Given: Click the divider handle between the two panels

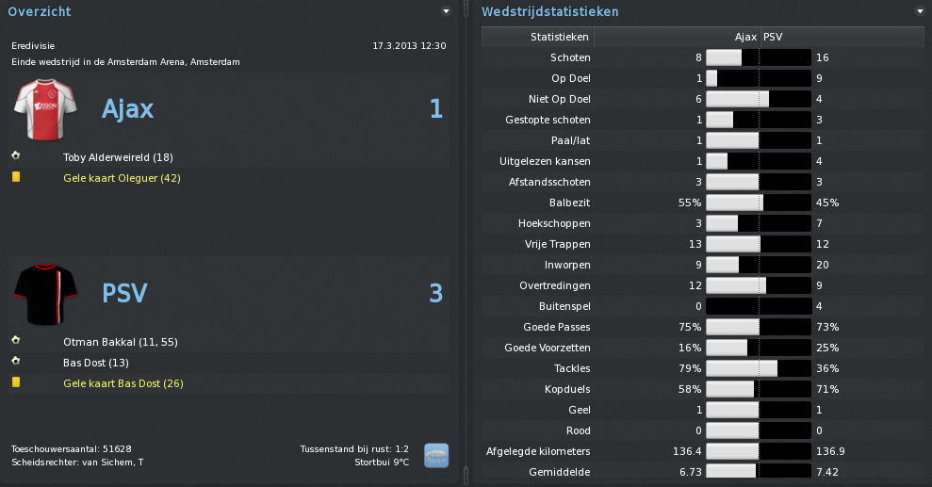Looking at the screenshot, I should 466,243.
